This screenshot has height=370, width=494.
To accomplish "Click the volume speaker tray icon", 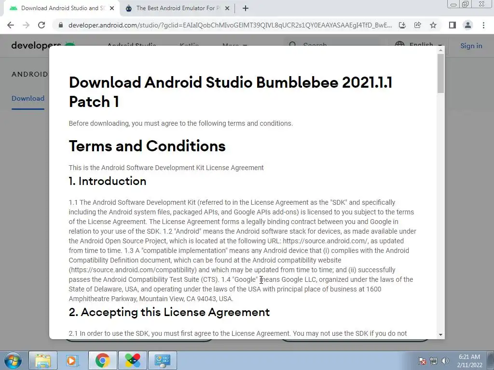I will pos(445,361).
